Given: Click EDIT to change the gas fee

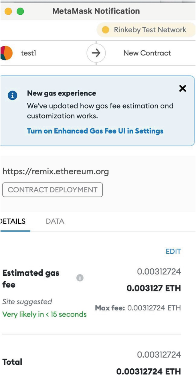Looking at the screenshot, I should pyautogui.click(x=173, y=252).
